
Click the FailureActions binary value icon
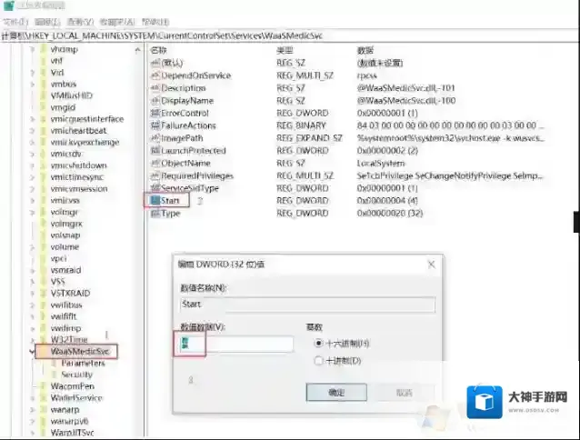pyautogui.click(x=155, y=125)
